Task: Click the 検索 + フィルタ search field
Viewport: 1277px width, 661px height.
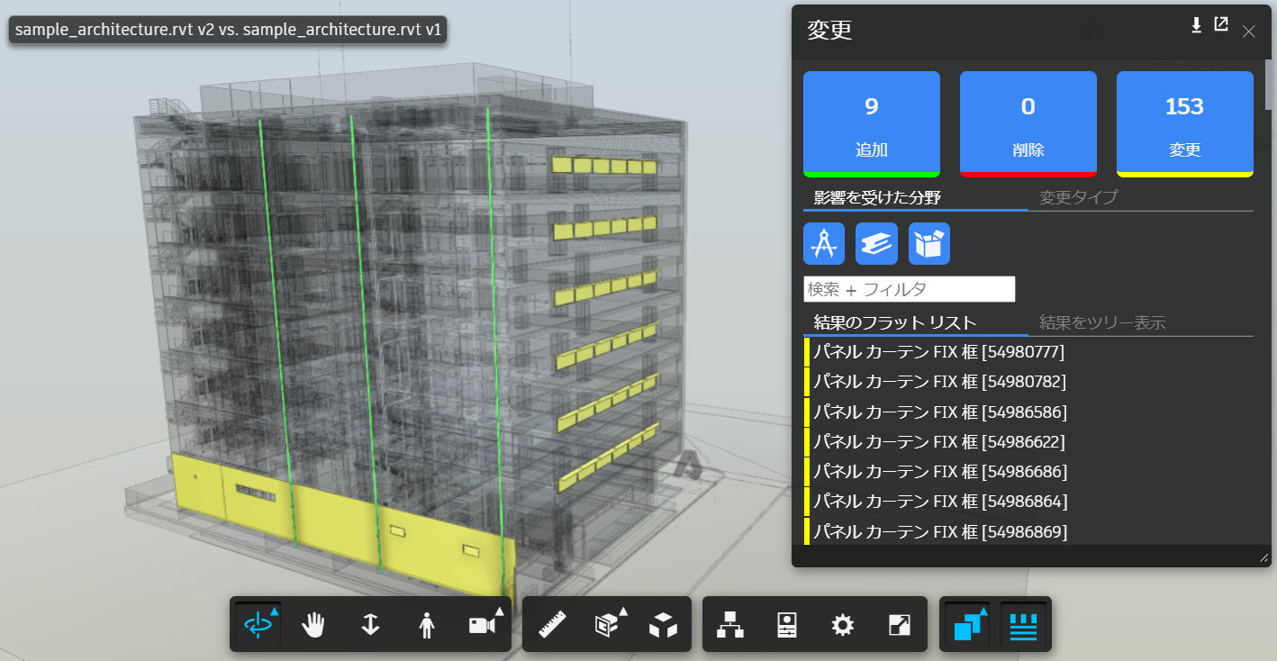Action: 910,289
